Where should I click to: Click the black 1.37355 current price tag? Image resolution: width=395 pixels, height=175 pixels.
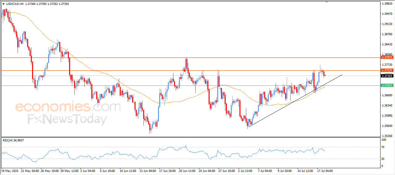point(387,76)
